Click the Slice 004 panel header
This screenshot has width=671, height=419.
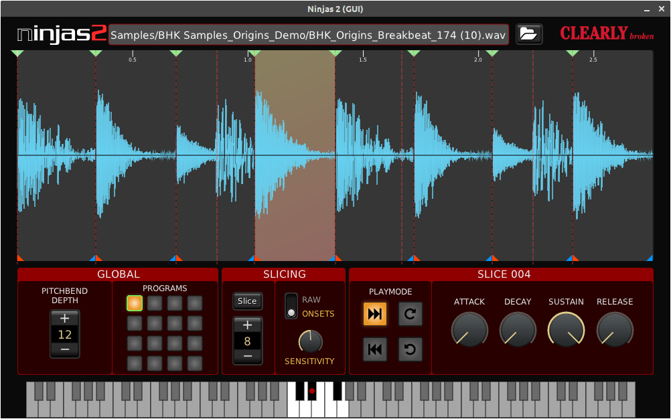click(x=502, y=274)
